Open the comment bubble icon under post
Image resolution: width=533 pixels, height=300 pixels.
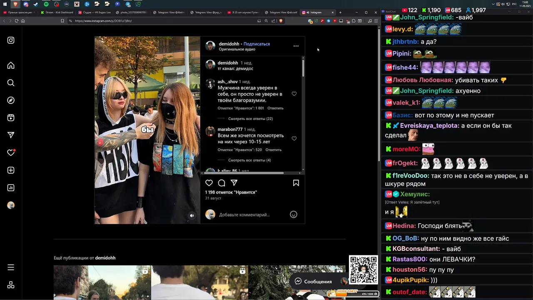222,183
